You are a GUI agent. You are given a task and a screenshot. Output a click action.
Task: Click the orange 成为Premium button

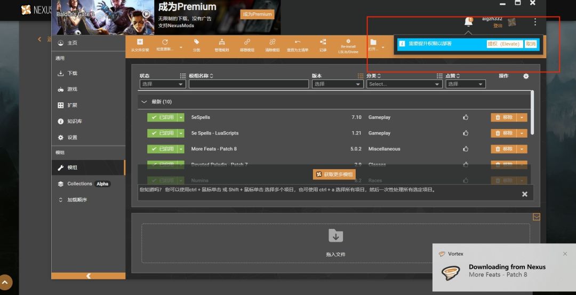tap(257, 14)
